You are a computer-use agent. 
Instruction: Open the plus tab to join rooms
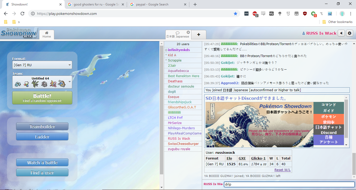[x=198, y=35]
